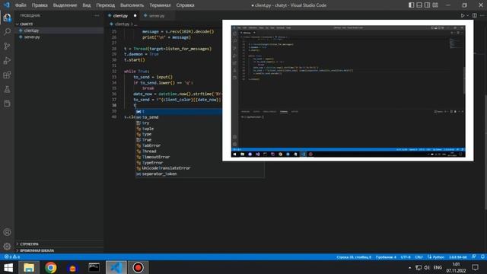Select the client.py editor tab
The width and height of the screenshot is (487, 274).
pyautogui.click(x=120, y=15)
